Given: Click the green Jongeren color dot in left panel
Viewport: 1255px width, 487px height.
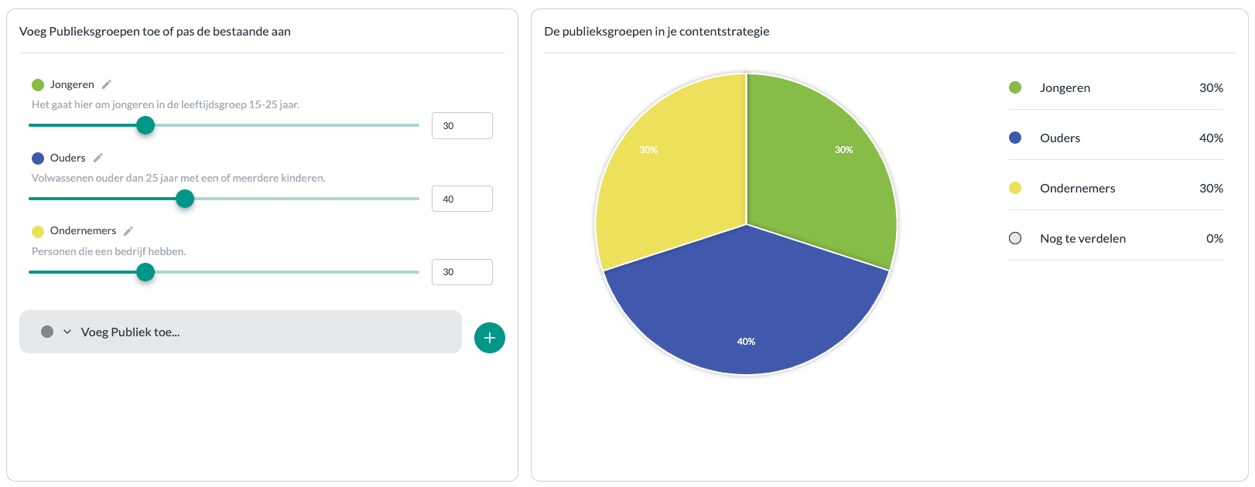Looking at the screenshot, I should (38, 85).
